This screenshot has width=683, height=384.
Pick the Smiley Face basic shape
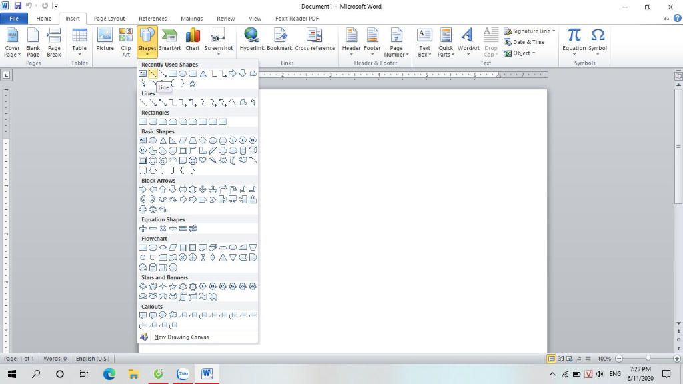193,161
